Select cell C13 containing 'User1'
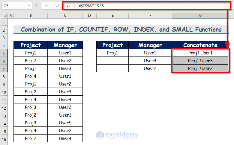 click(65, 115)
